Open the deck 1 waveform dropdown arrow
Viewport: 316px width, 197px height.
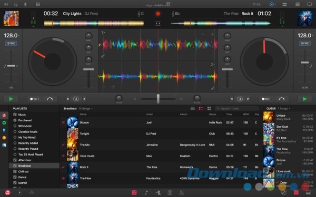pyautogui.click(x=103, y=33)
